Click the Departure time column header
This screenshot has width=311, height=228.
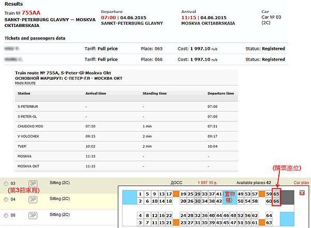click(x=221, y=93)
